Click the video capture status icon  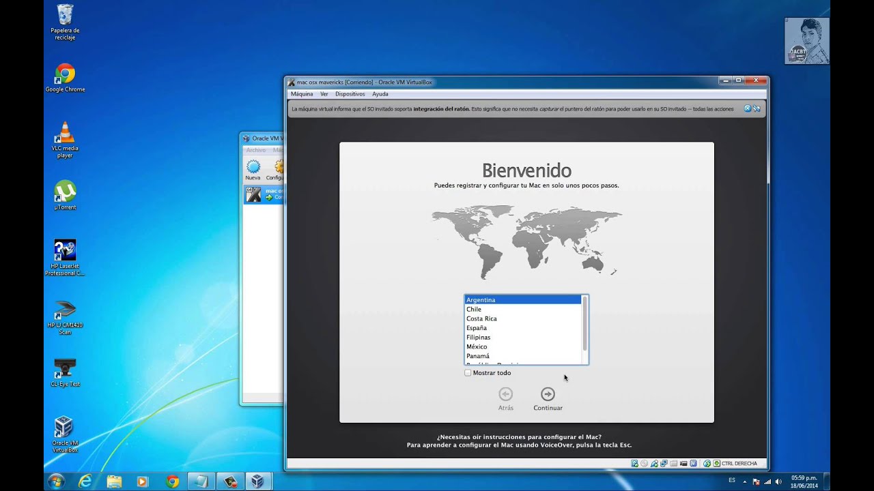(x=683, y=463)
